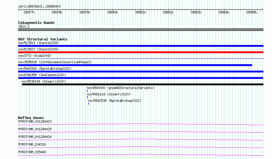Open nsv5961116 (Almarri2020) variant label
This screenshot has height=159, width=272.
[109, 94]
